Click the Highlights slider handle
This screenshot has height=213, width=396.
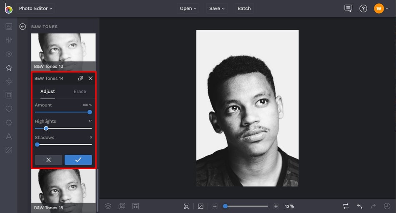[x=46, y=129]
